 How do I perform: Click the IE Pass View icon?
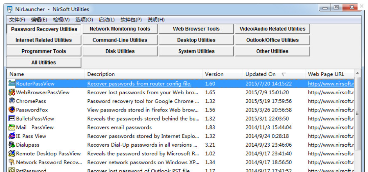(12, 136)
